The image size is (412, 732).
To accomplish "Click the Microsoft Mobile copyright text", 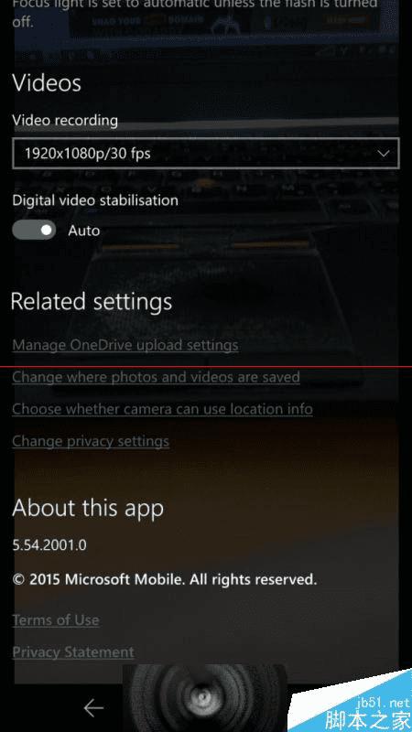I will pyautogui.click(x=165, y=580).
